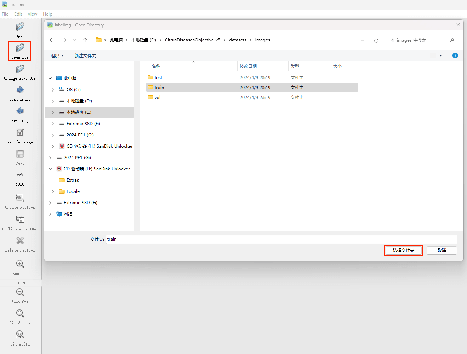The width and height of the screenshot is (467, 354).
Task: Click the 文件夹 name input field
Action: [x=281, y=240]
